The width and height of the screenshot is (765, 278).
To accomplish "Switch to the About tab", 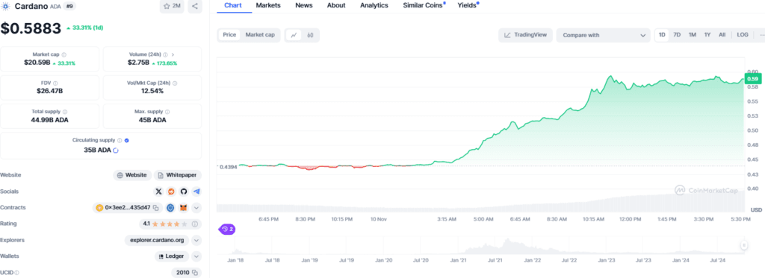I will 336,5.
